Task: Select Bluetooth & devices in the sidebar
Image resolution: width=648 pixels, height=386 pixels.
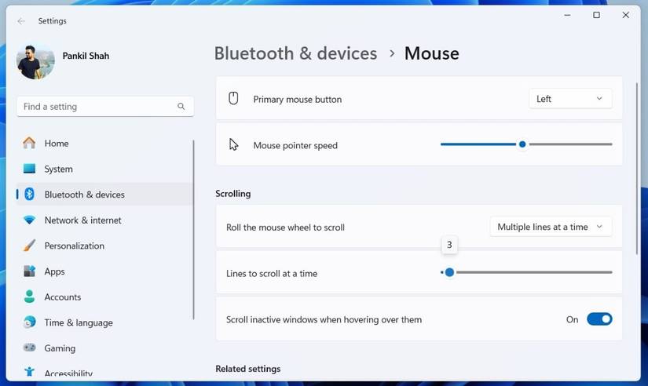Action: point(84,195)
